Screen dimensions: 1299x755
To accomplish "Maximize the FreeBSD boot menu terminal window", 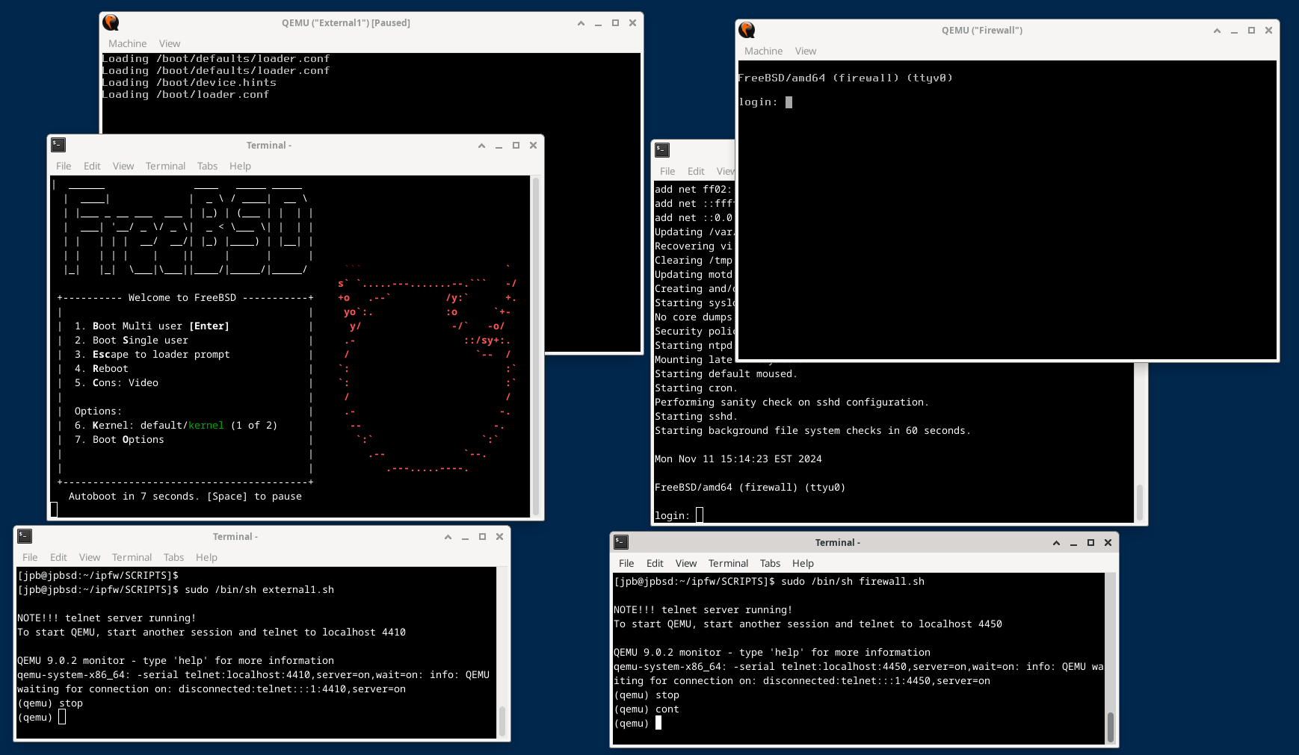I will tap(516, 146).
